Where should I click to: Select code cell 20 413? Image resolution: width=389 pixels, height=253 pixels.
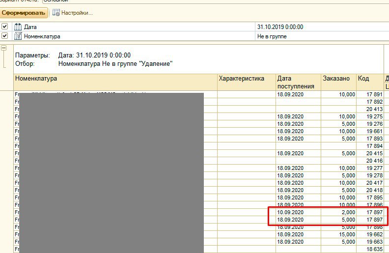click(370, 109)
